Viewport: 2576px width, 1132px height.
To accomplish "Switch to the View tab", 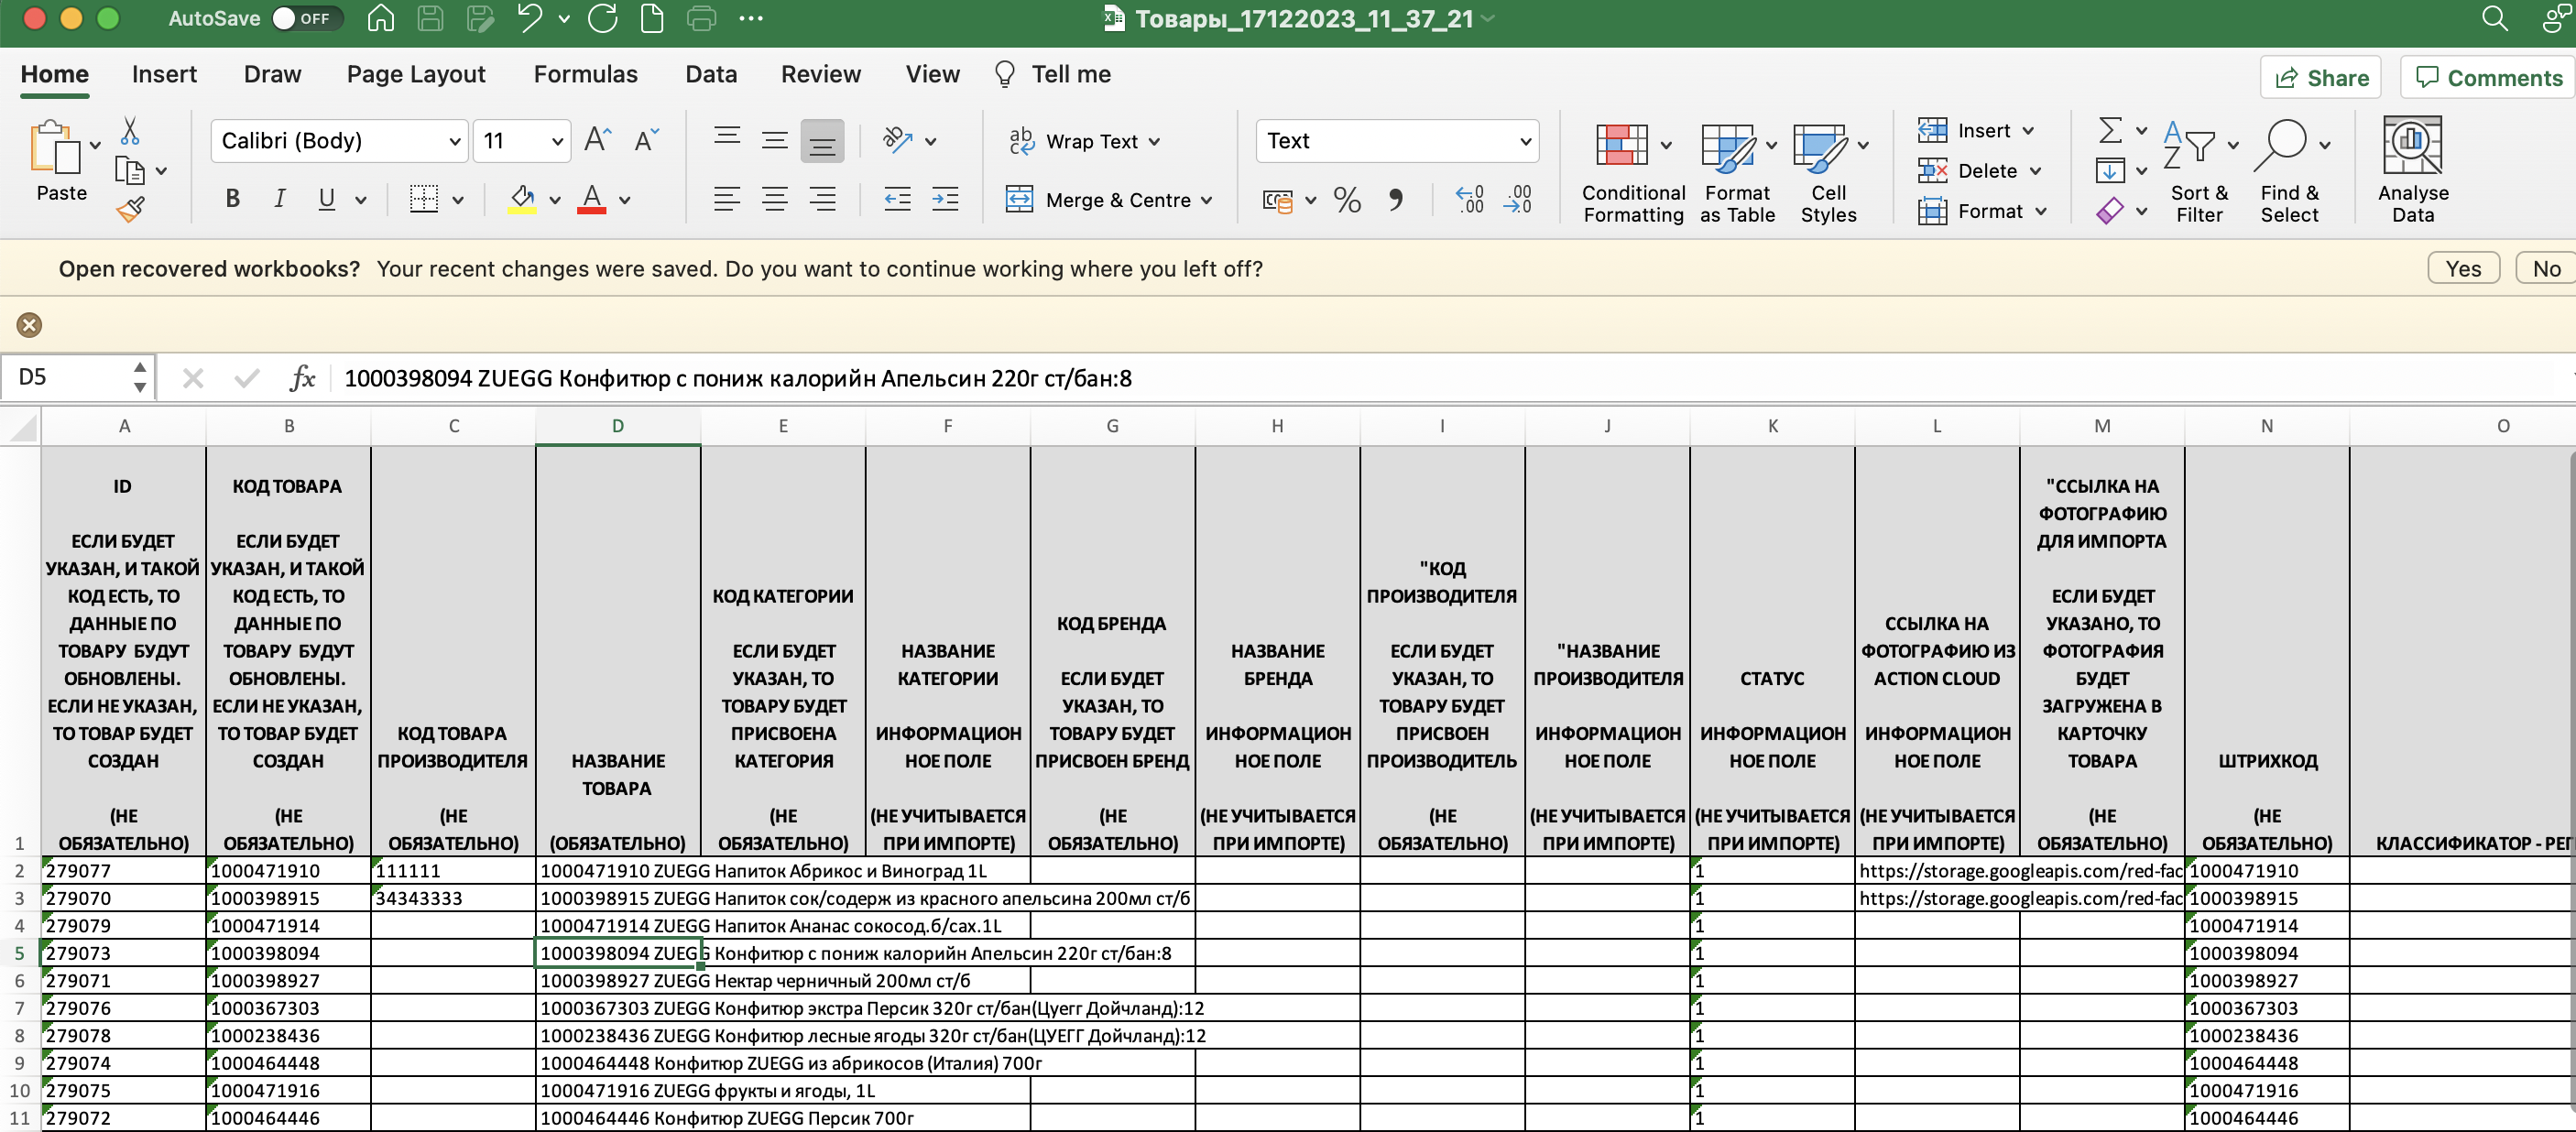I will point(932,74).
